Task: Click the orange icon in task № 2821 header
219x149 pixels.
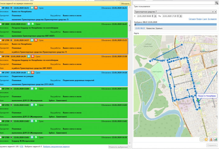Action: tap(36, 7)
